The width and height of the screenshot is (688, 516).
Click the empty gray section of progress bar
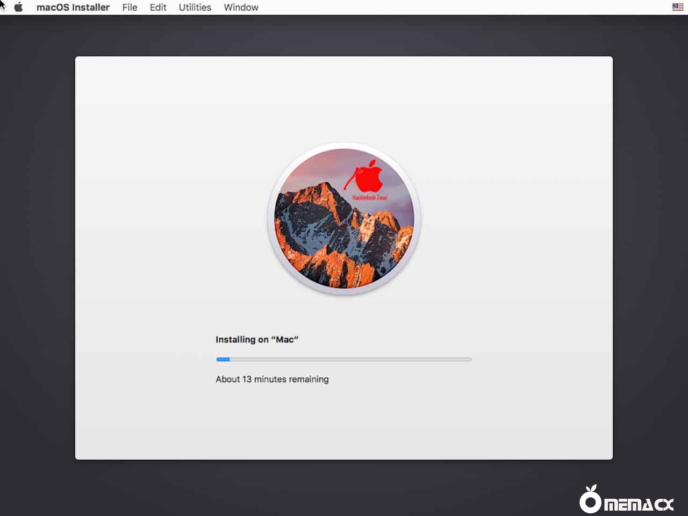(x=349, y=359)
